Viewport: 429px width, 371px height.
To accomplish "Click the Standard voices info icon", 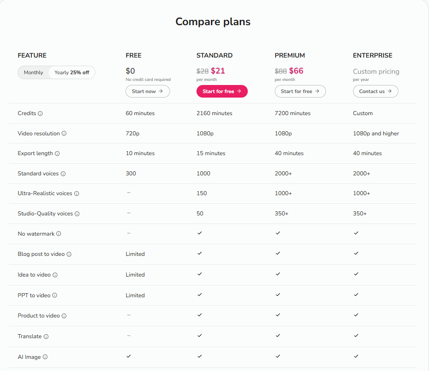I will (63, 174).
